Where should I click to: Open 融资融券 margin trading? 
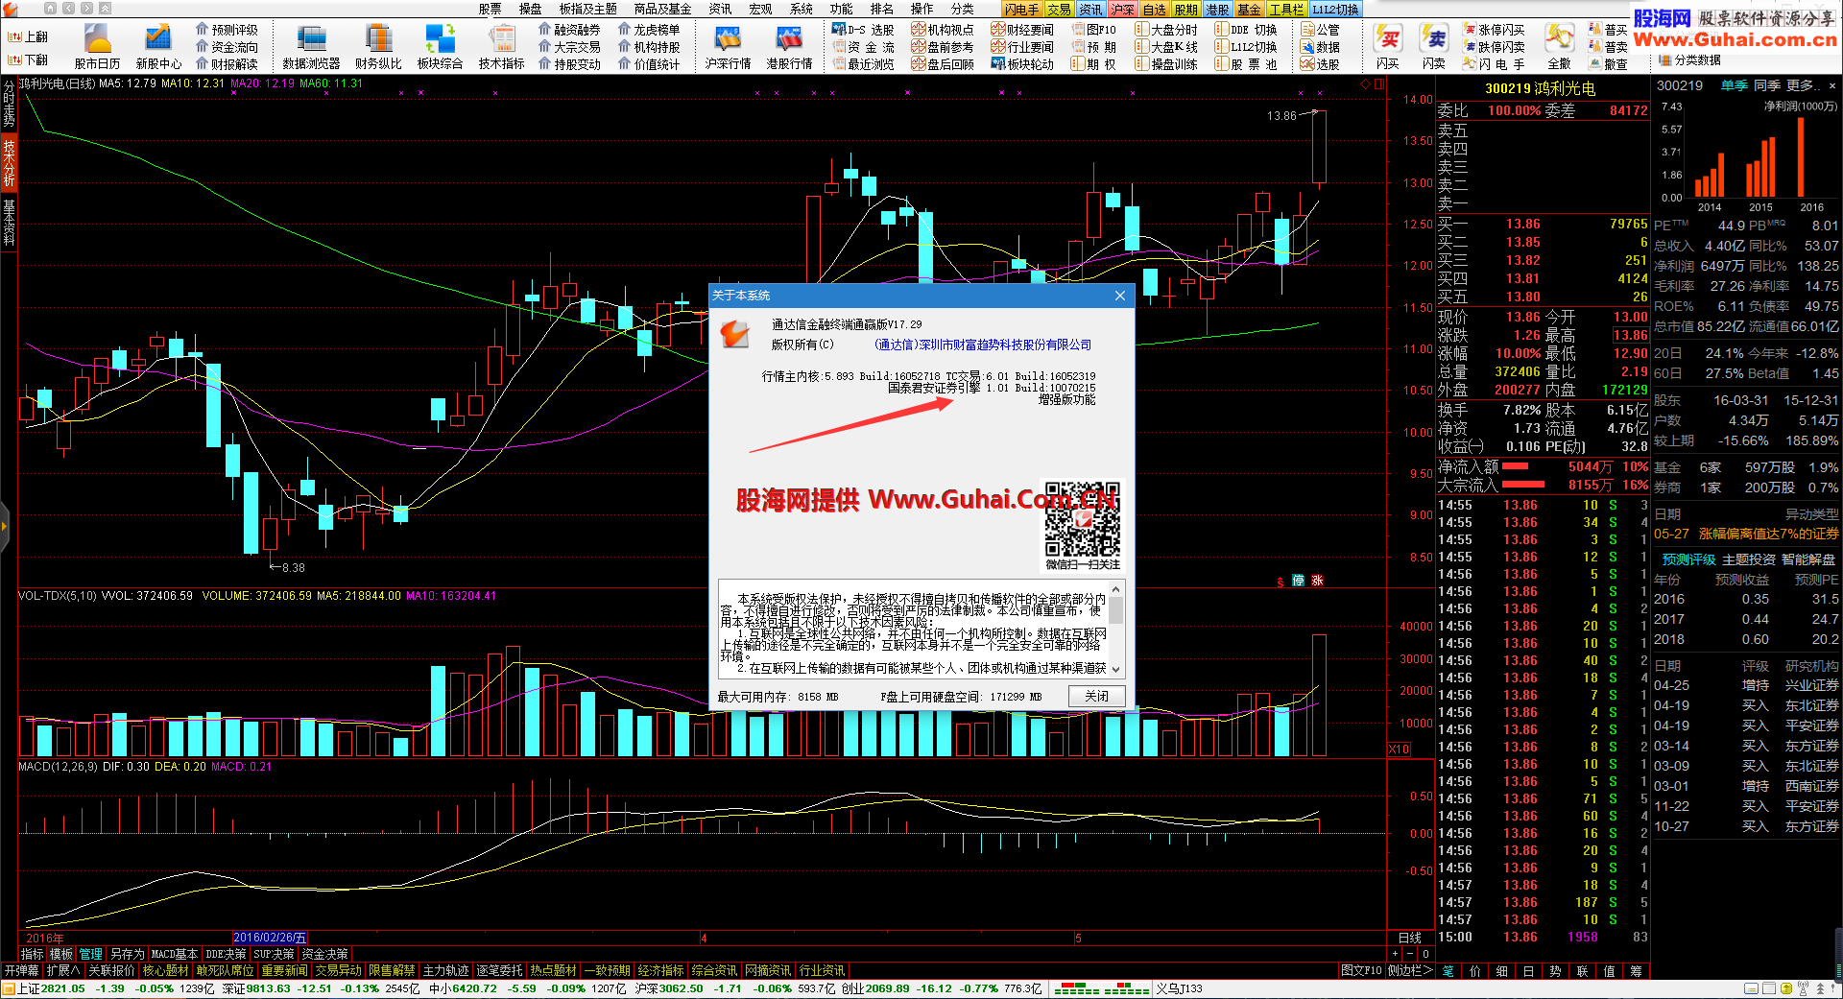click(569, 30)
